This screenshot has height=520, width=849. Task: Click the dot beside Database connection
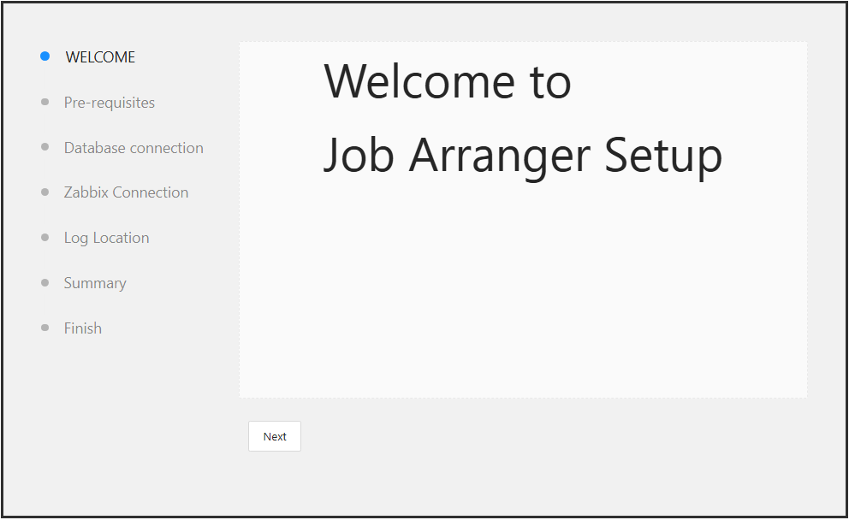(45, 146)
